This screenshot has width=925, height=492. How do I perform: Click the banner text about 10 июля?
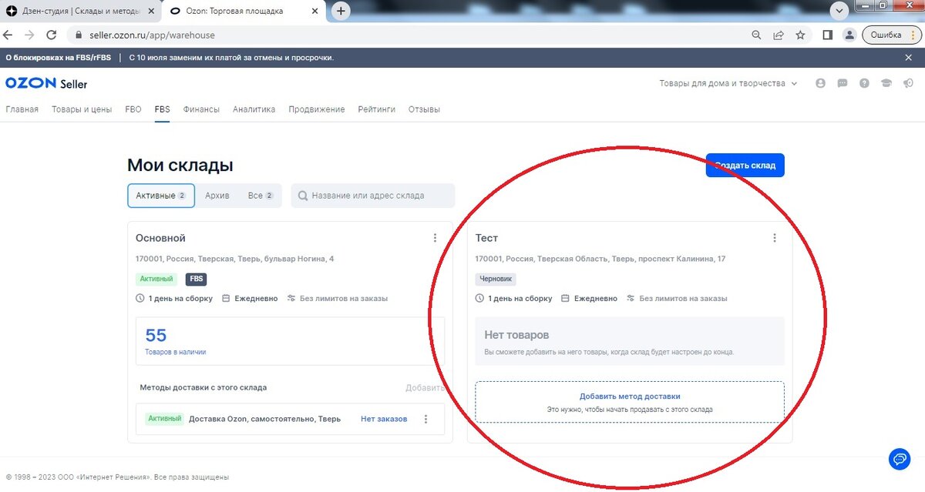(231, 58)
